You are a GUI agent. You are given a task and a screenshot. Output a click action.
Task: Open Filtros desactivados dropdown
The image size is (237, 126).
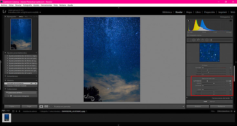(224, 111)
